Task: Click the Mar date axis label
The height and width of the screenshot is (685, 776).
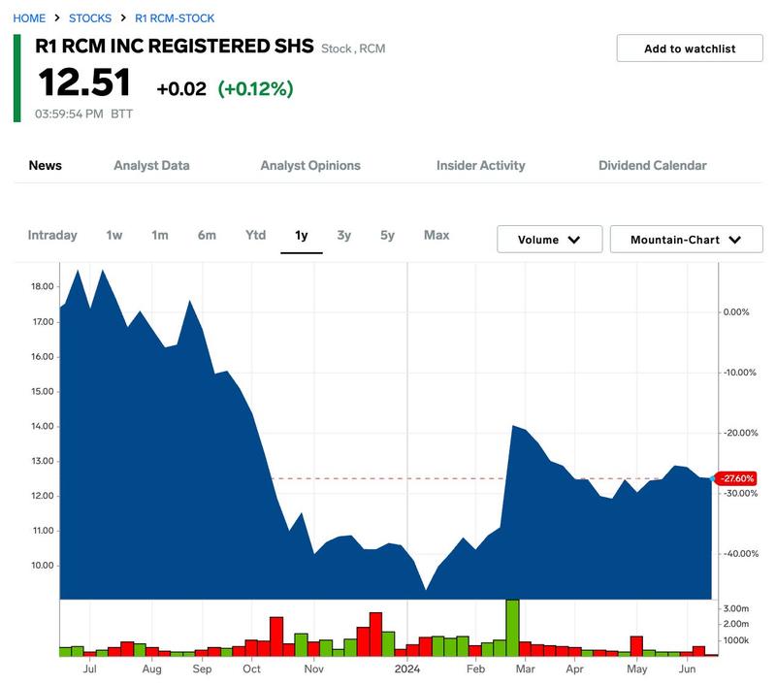Action: tap(525, 669)
